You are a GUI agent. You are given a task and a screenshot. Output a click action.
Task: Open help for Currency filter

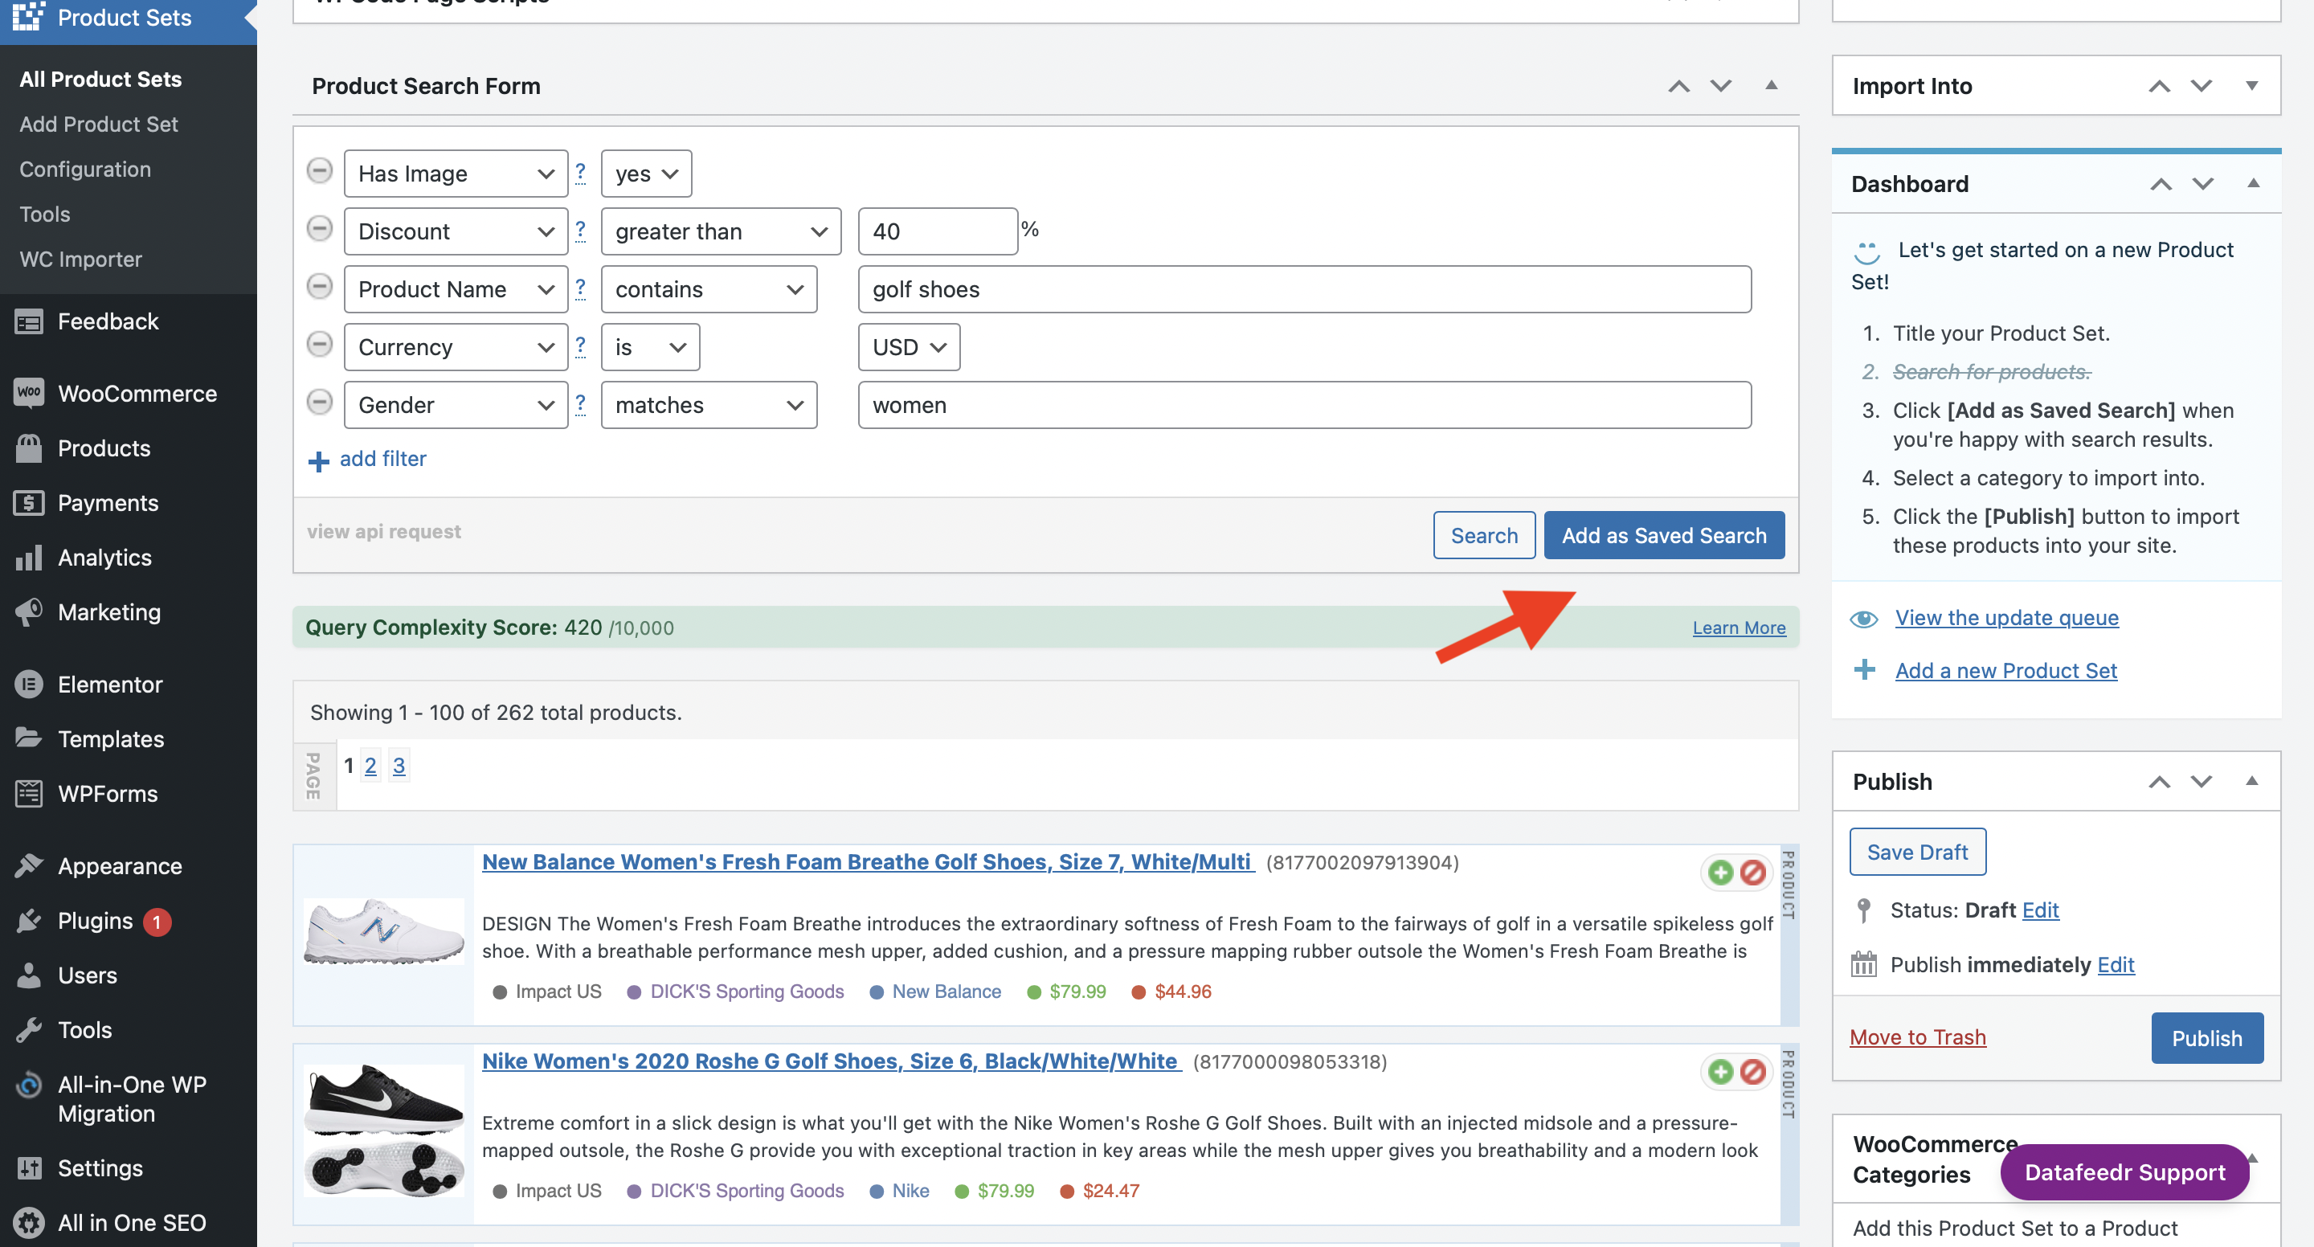[x=580, y=345]
